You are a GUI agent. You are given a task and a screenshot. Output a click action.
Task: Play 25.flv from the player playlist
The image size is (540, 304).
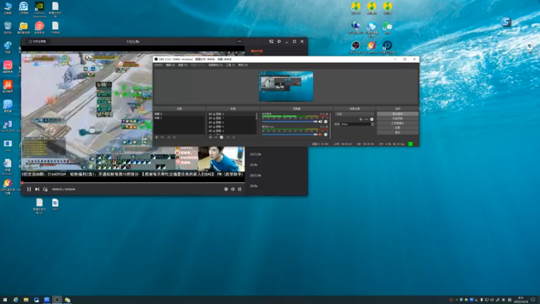254,165
